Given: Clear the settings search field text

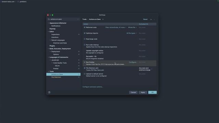Looking at the screenshot, I should coord(78,19).
